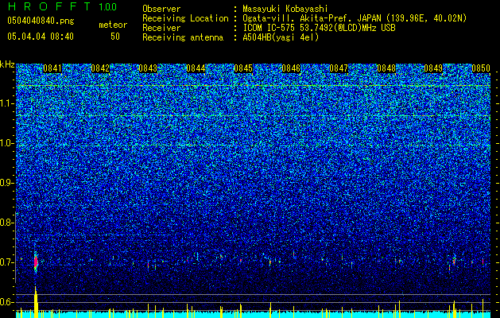Click the strong red meteor echo near 0841
This screenshot has width=500, height=318.
tap(36, 262)
